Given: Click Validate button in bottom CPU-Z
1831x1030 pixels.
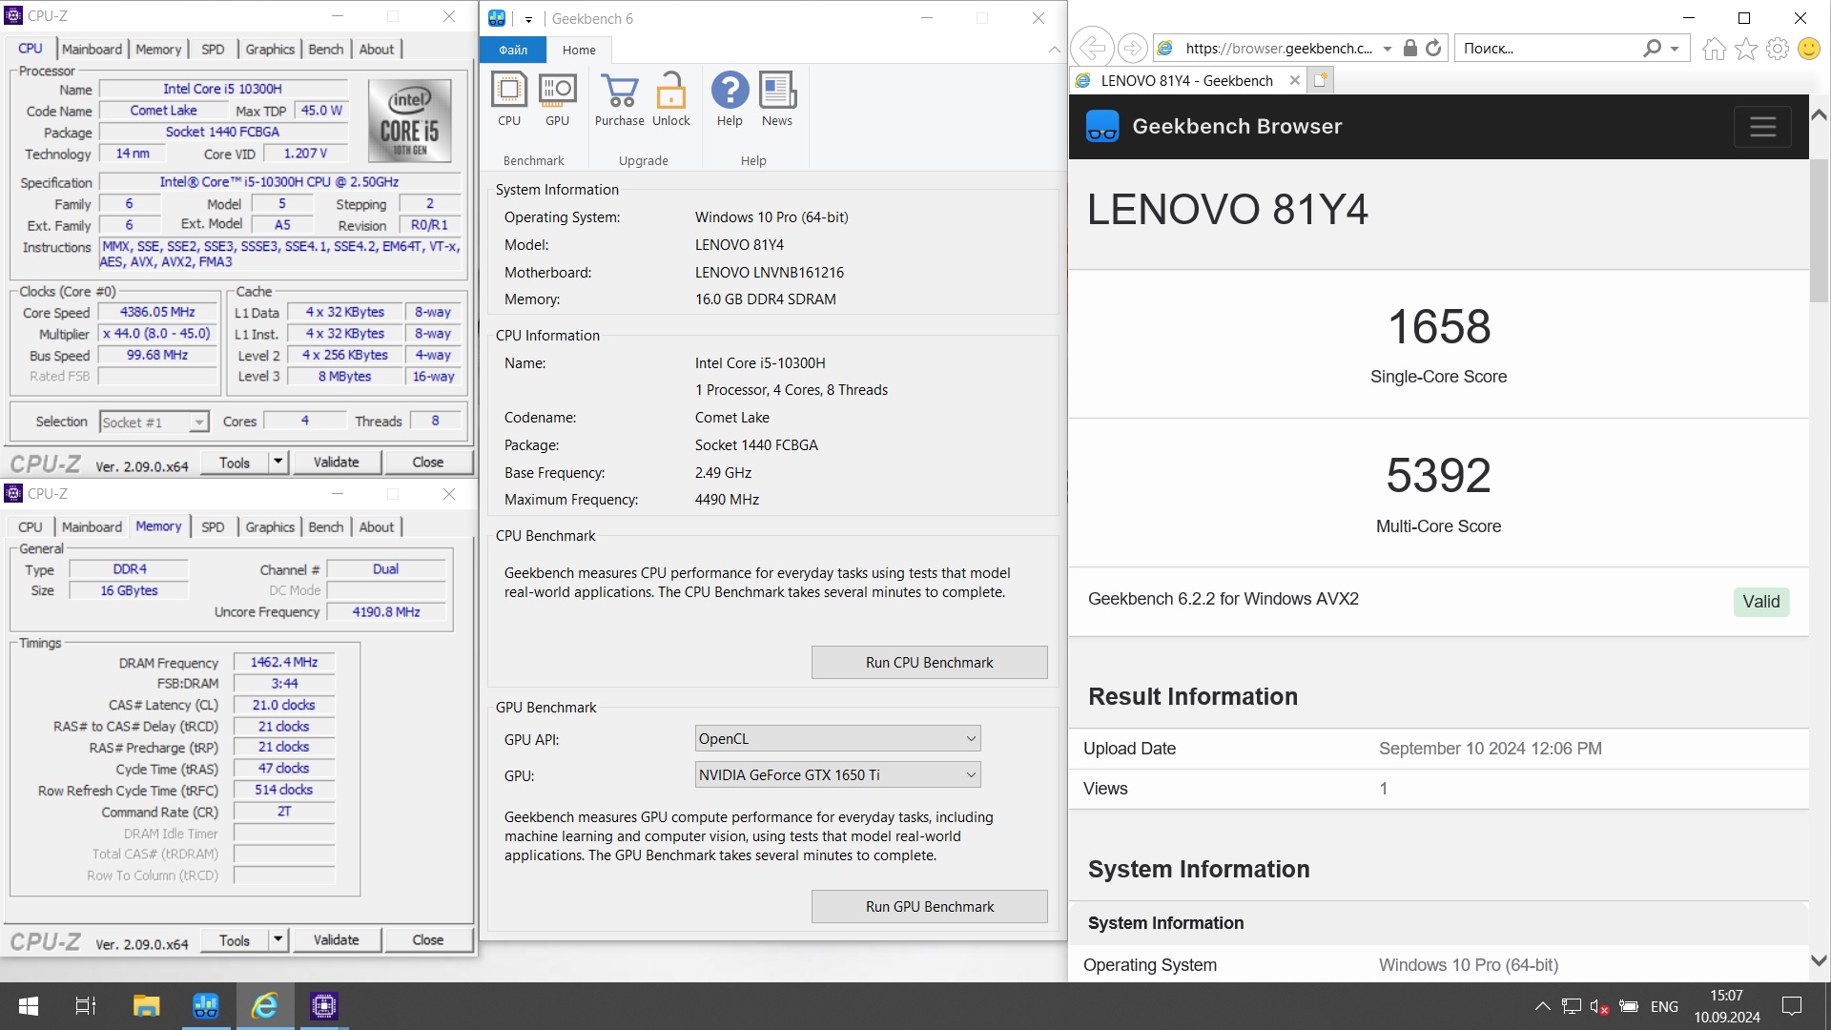Looking at the screenshot, I should coord(336,939).
